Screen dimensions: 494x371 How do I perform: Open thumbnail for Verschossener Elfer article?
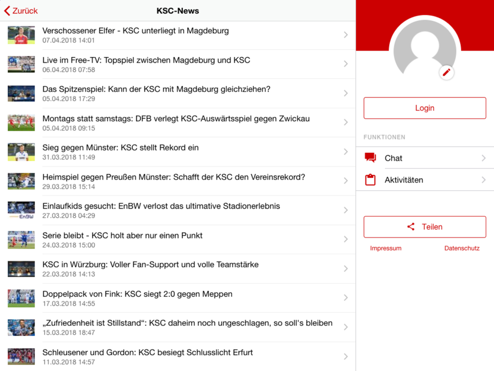21,35
